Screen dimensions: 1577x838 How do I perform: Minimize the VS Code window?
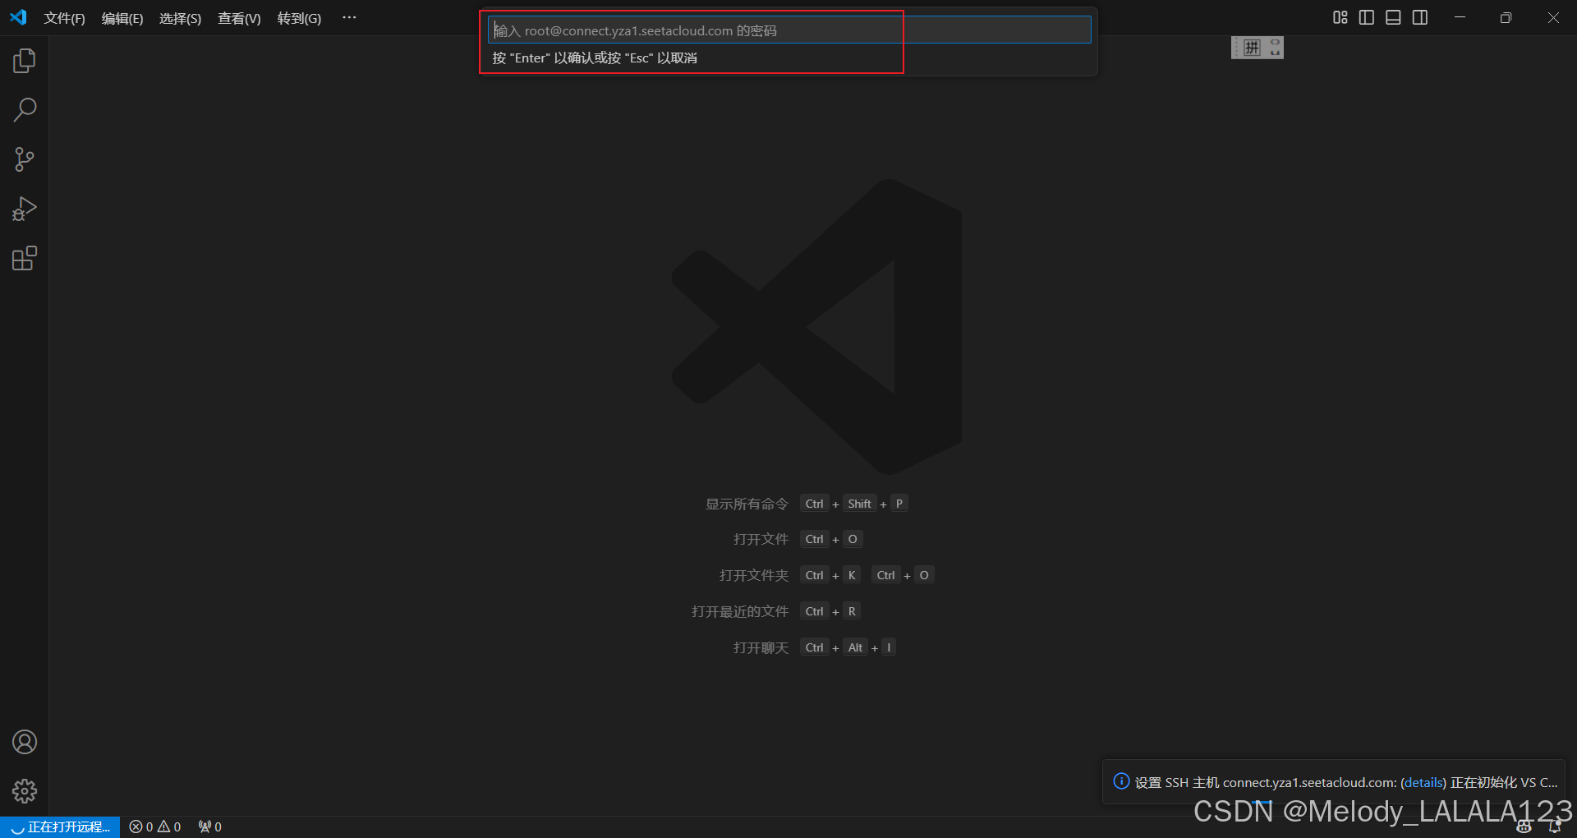pyautogui.click(x=1460, y=17)
